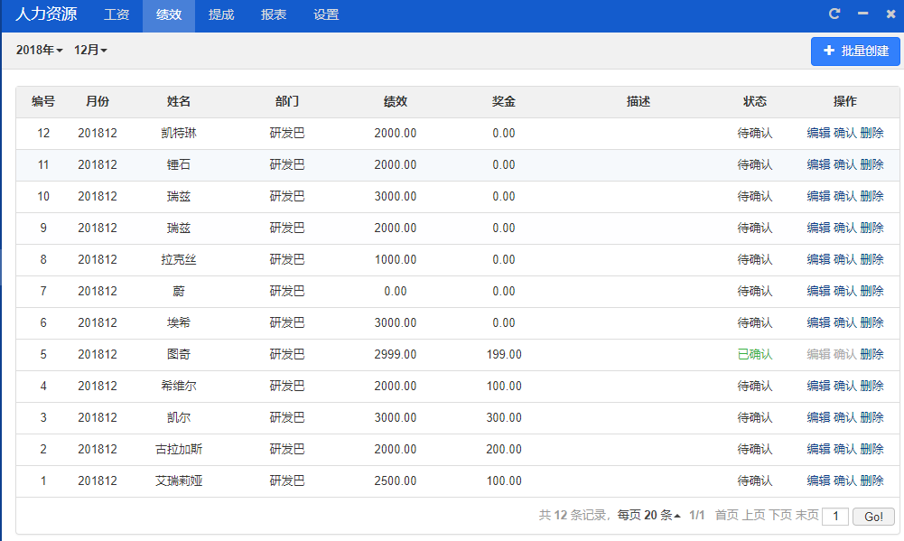Click 编辑 for 锤石 in row 11

[818, 165]
